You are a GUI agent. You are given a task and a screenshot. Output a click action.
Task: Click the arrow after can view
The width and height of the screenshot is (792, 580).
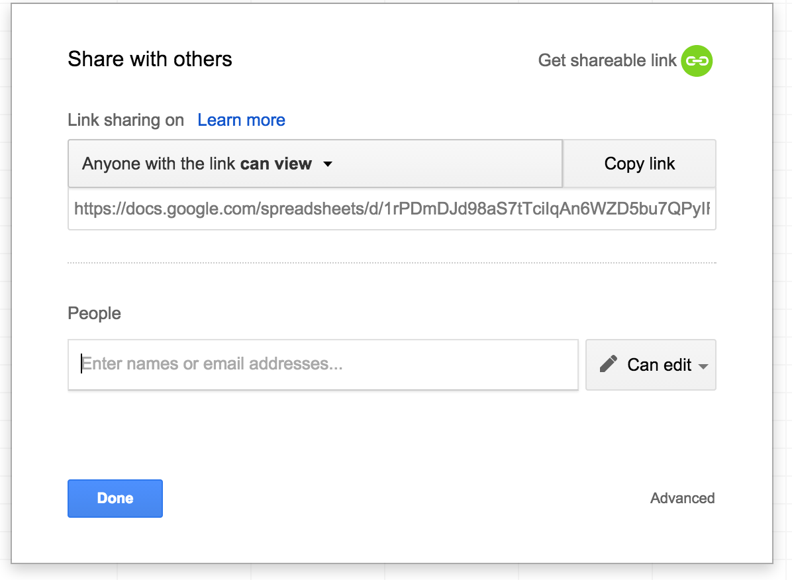(x=327, y=164)
